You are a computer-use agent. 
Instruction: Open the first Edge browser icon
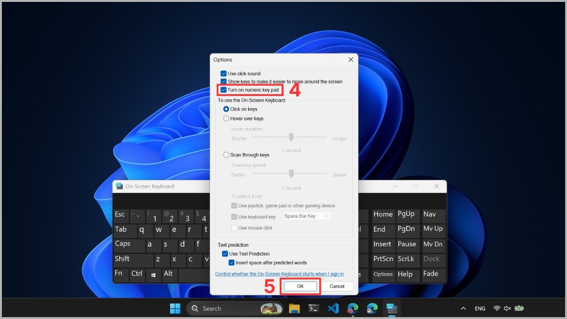point(352,309)
